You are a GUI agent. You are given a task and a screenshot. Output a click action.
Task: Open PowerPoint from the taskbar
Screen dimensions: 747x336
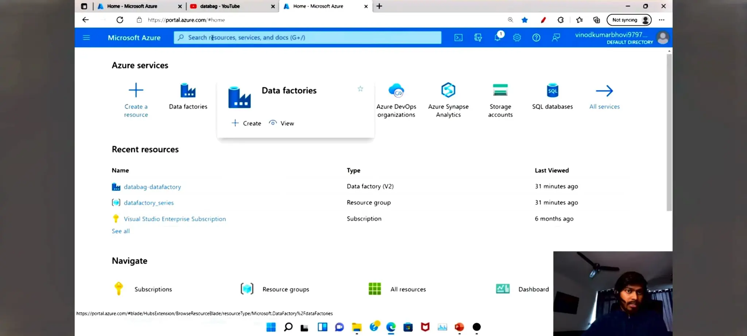click(459, 327)
